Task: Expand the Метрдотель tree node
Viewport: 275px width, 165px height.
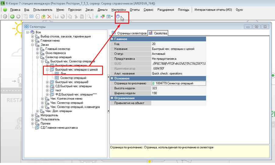Action: pyautogui.click(x=33, y=115)
